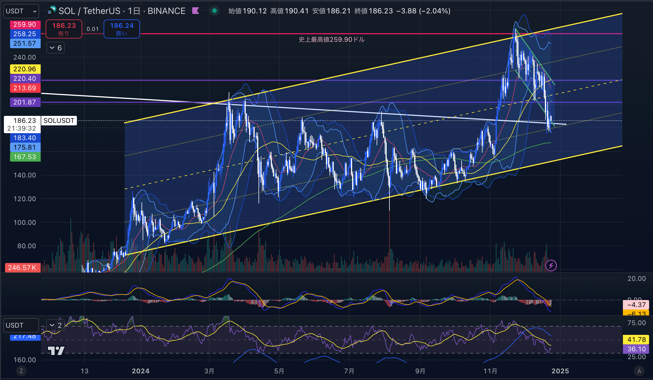Open the SOL / TetherUS symbol title
653x380 pixels.
(89, 11)
